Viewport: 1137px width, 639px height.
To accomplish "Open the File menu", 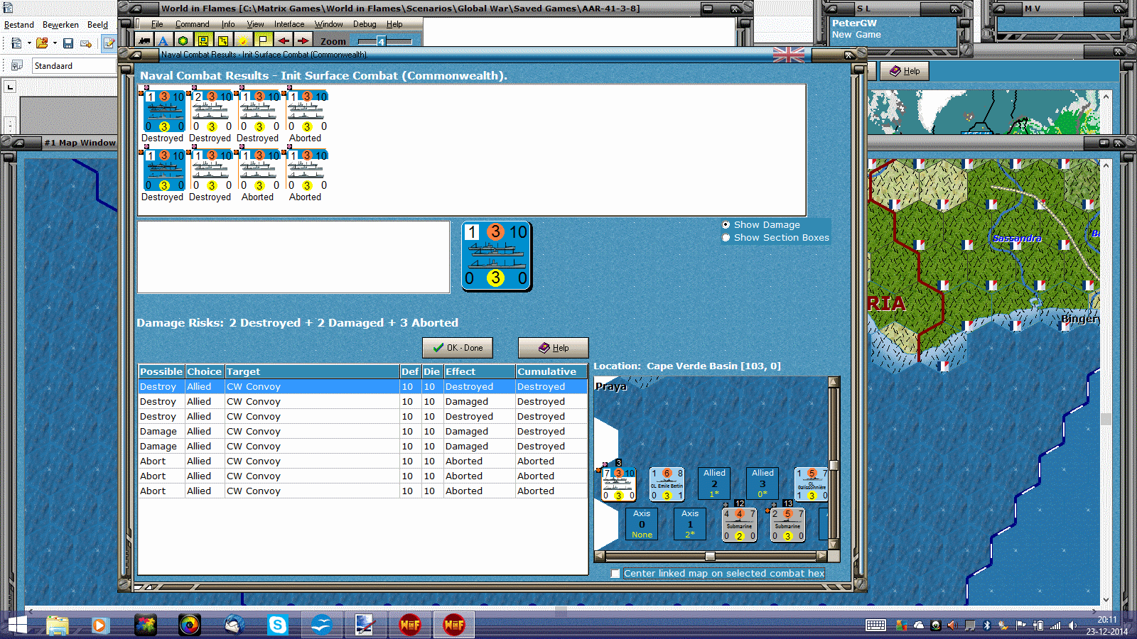I will [x=157, y=24].
